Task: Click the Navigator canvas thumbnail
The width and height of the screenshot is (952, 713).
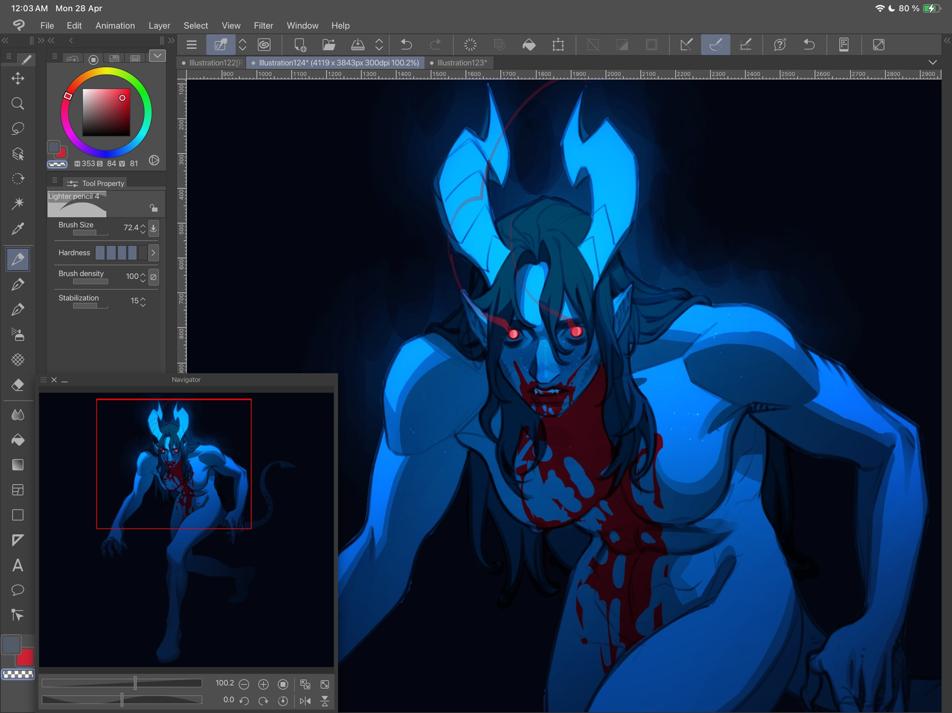Action: pos(186,529)
